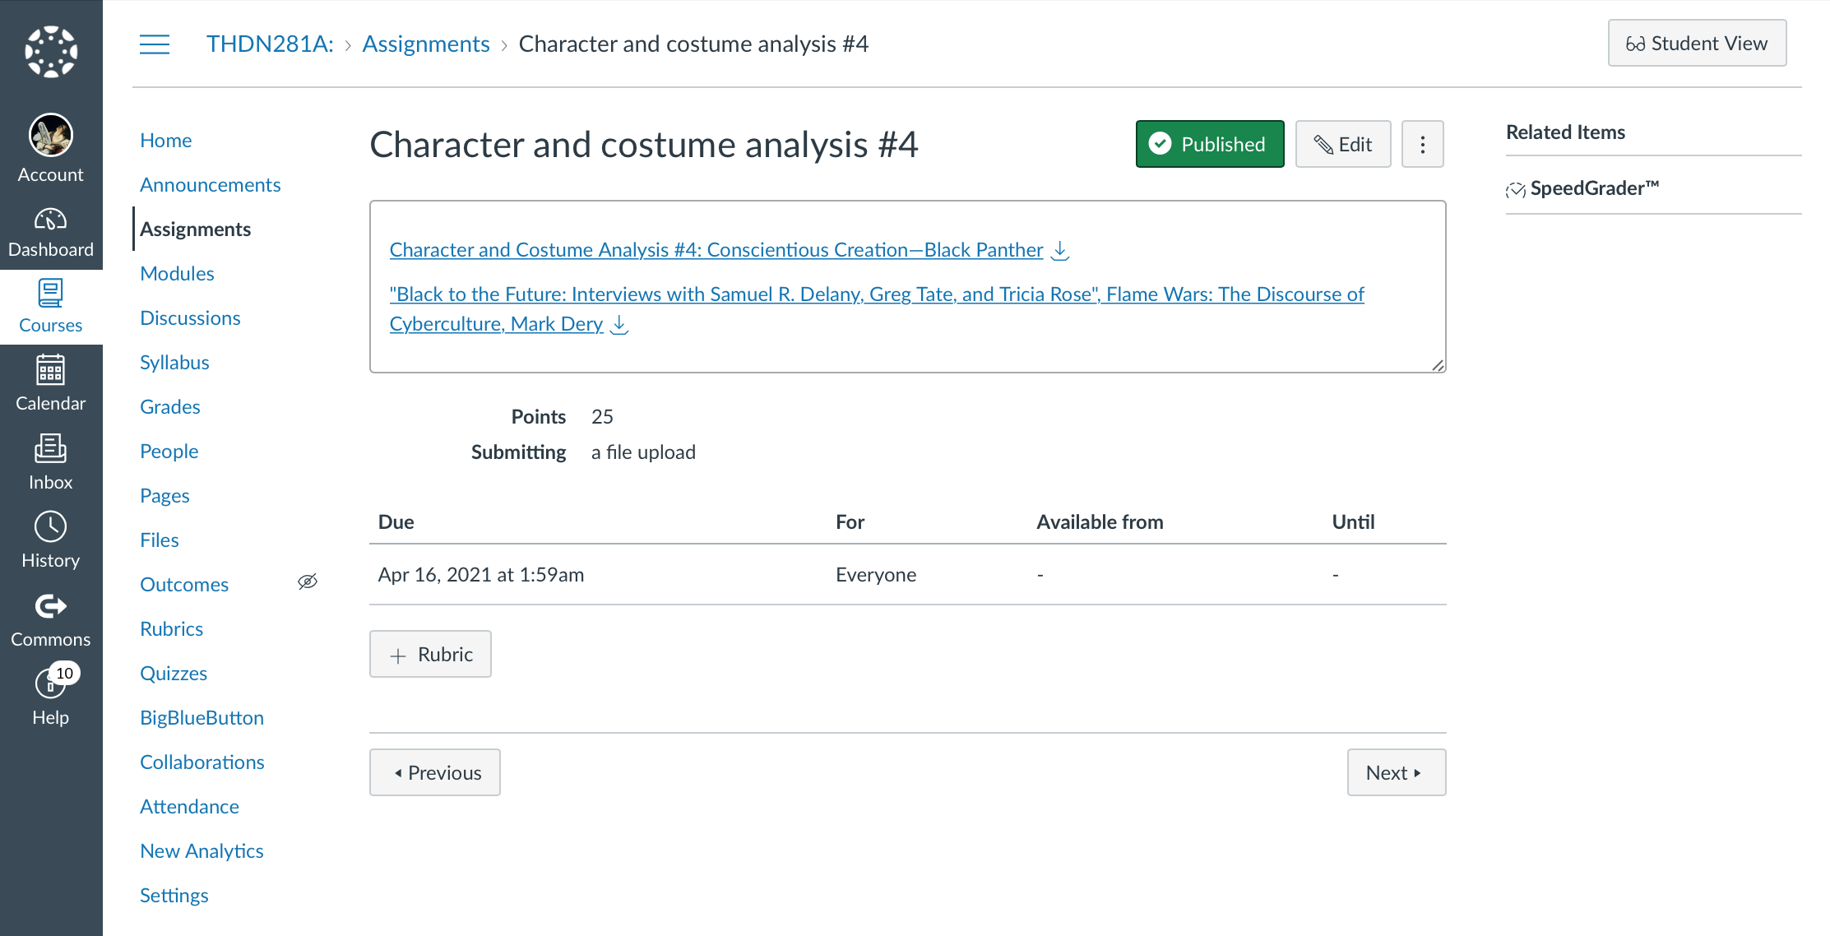Screen dimensions: 1830x936
Task: Go to the Next assignment
Action: [1396, 772]
